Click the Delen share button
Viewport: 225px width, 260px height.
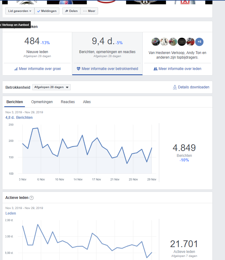pyautogui.click(x=71, y=11)
